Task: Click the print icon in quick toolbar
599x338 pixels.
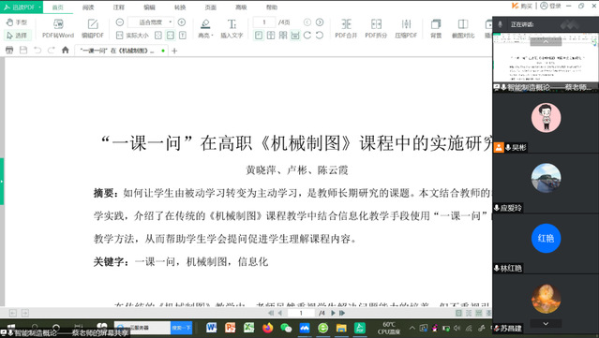Action: [9, 50]
